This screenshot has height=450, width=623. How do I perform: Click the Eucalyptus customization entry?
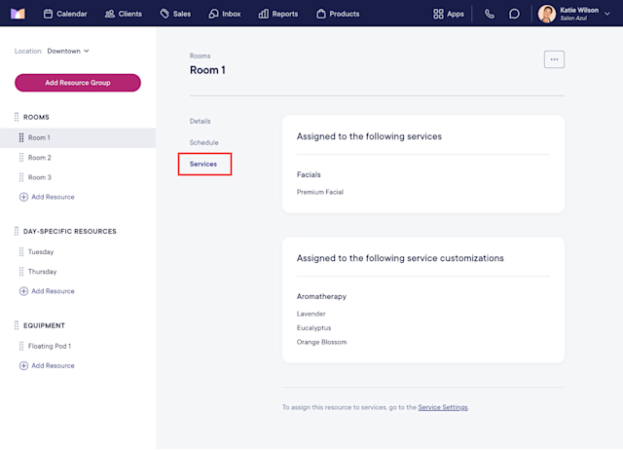313,327
